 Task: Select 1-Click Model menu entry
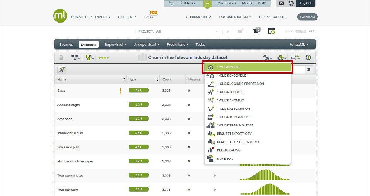click(x=247, y=67)
